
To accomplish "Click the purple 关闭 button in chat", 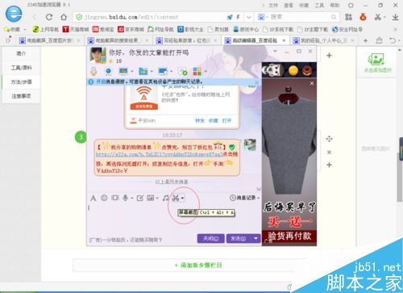I will coord(211,238).
